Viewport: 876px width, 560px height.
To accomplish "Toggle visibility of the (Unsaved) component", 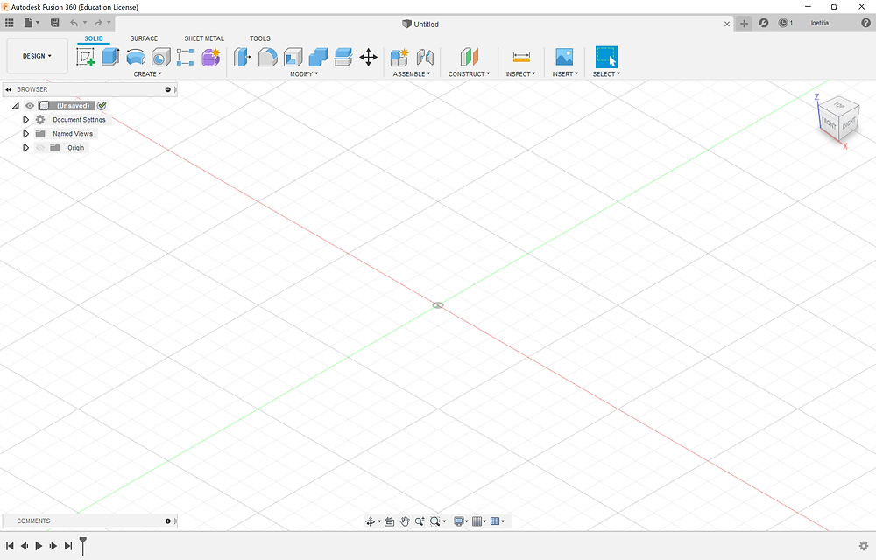I will coord(30,105).
